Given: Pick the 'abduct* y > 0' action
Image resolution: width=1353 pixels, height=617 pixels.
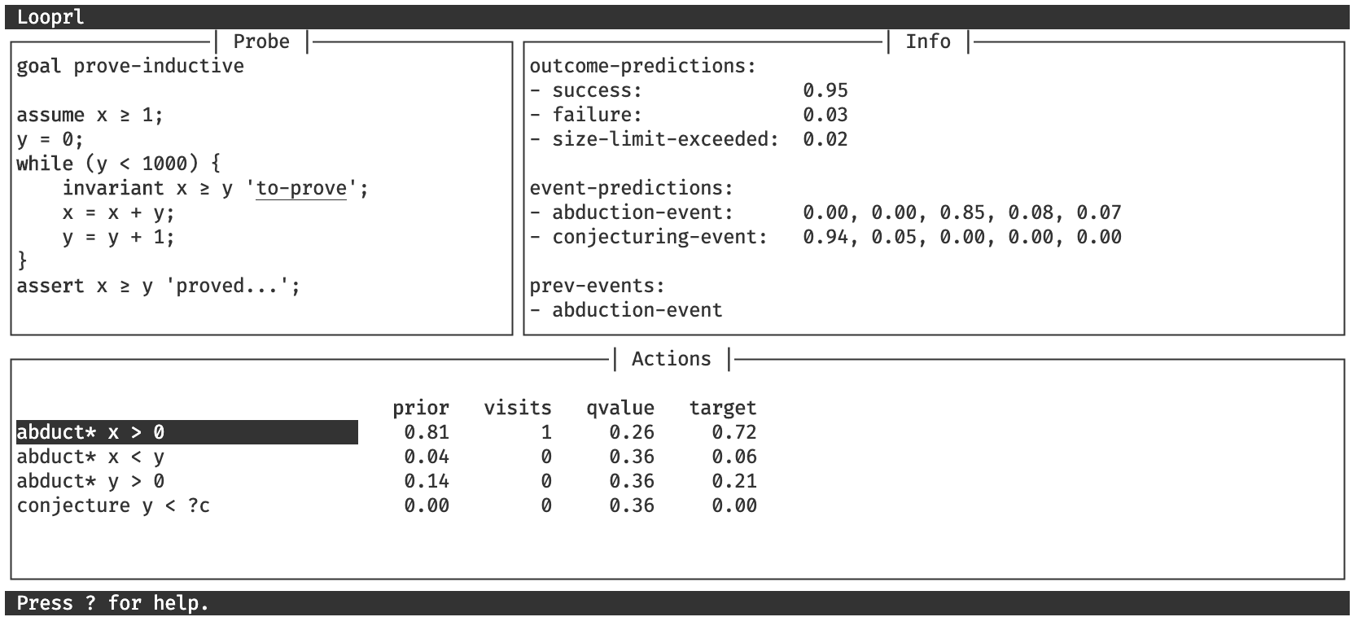Looking at the screenshot, I should click(90, 481).
